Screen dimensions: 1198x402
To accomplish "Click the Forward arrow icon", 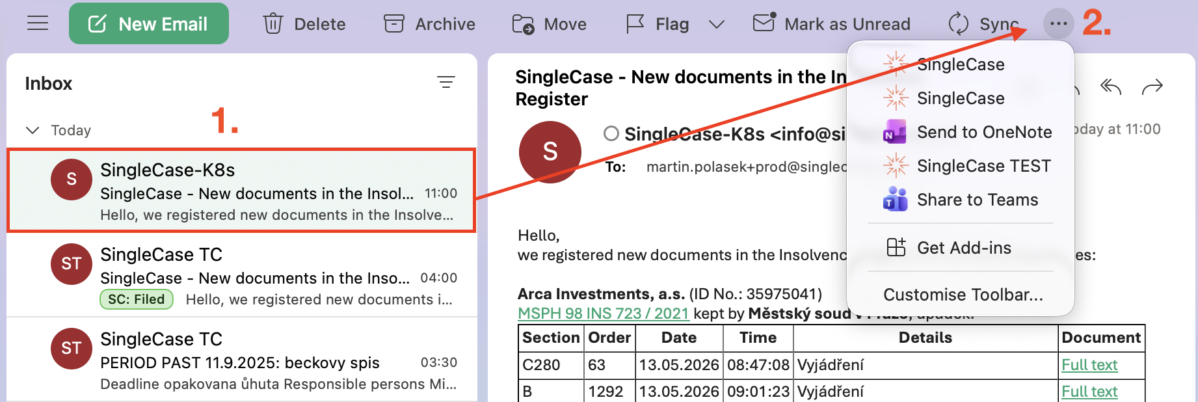I will (1152, 87).
